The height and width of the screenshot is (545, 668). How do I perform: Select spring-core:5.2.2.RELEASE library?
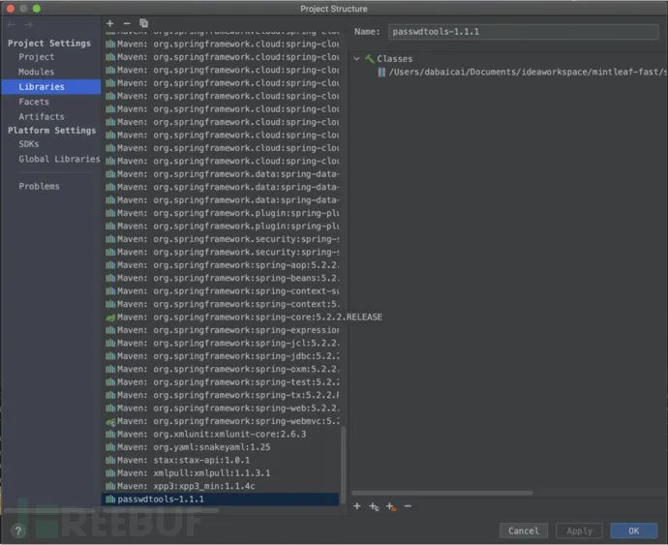coord(244,317)
